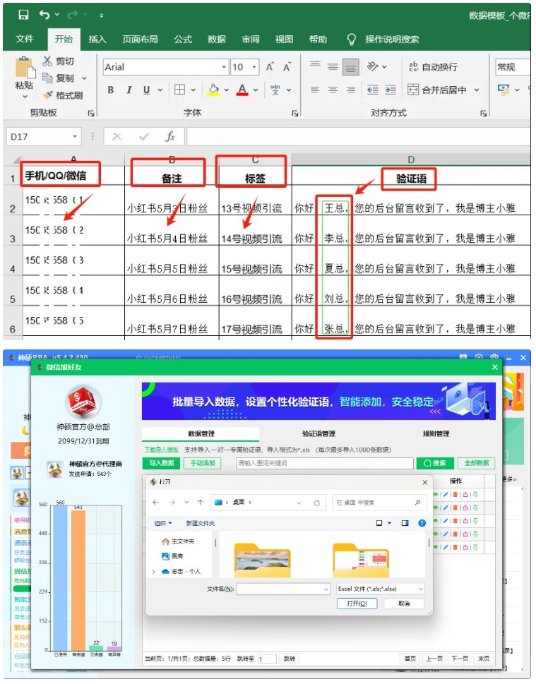The width and height of the screenshot is (536, 684).
Task: Click the cell Borders icon
Action: (179, 90)
